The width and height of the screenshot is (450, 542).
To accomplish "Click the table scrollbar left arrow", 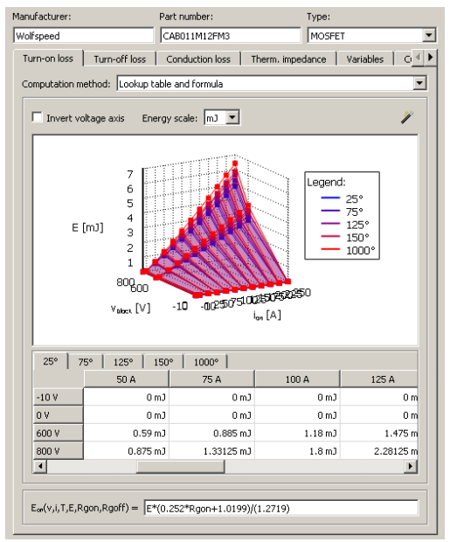I will (40, 466).
